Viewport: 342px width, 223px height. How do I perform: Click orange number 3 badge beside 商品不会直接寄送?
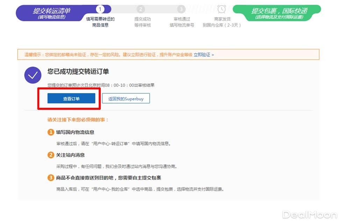click(x=51, y=178)
